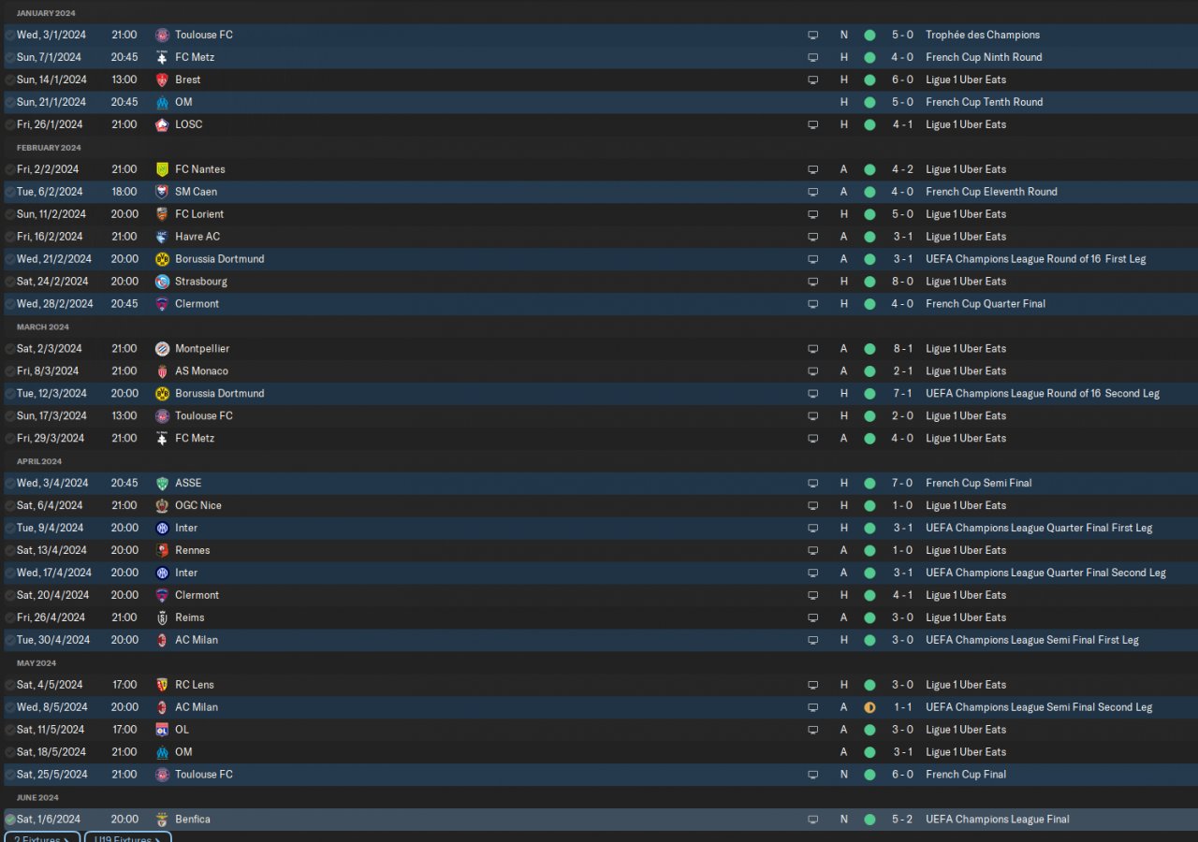Toggle the green tick on the Benfica fixture row
This screenshot has height=842, width=1198.
pyautogui.click(x=9, y=820)
